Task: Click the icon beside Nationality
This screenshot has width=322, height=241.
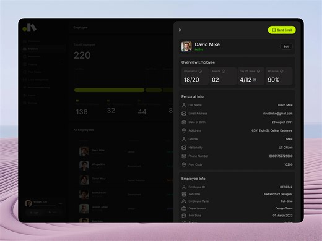Action: point(184,148)
